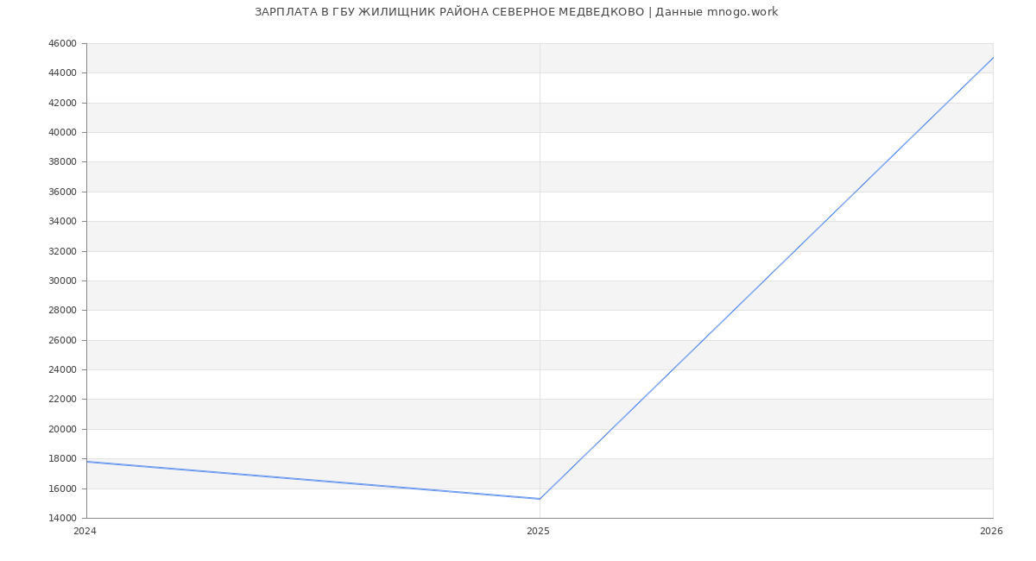Viewport: 1036px width, 561px height.
Task: Click the x-axis label 2026
Action: [991, 532]
